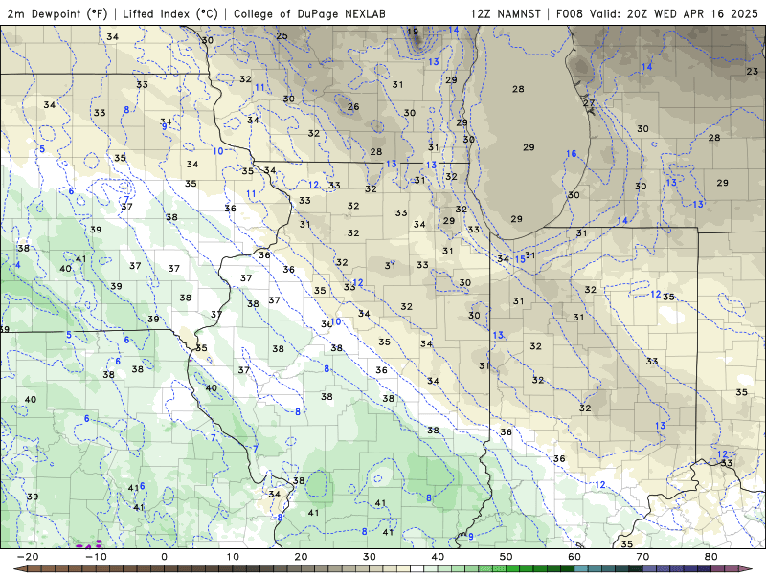Image resolution: width=766 pixels, height=574 pixels.
Task: Click the blue lifted index label "4"
Action: pyautogui.click(x=18, y=265)
